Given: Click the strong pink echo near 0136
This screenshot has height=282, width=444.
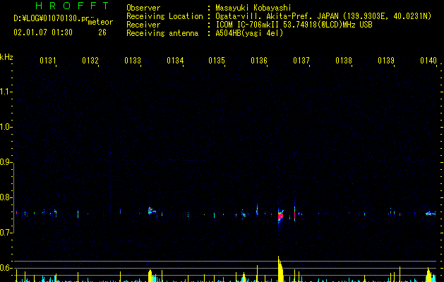Looking at the screenshot, I should [x=280, y=216].
